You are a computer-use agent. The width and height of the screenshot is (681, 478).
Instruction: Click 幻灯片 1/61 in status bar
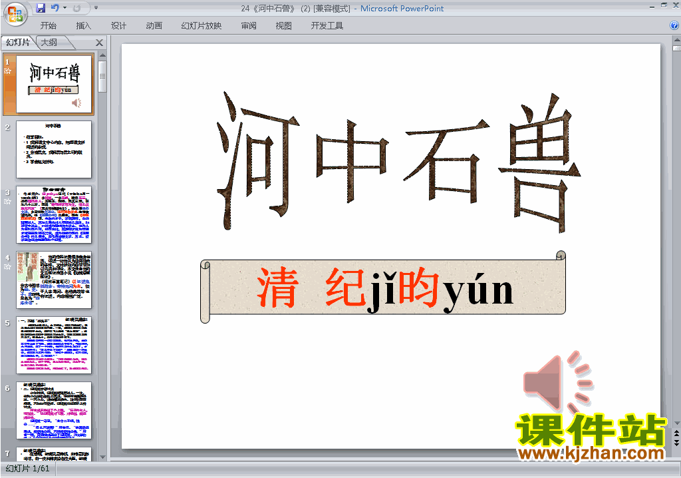[27, 469]
